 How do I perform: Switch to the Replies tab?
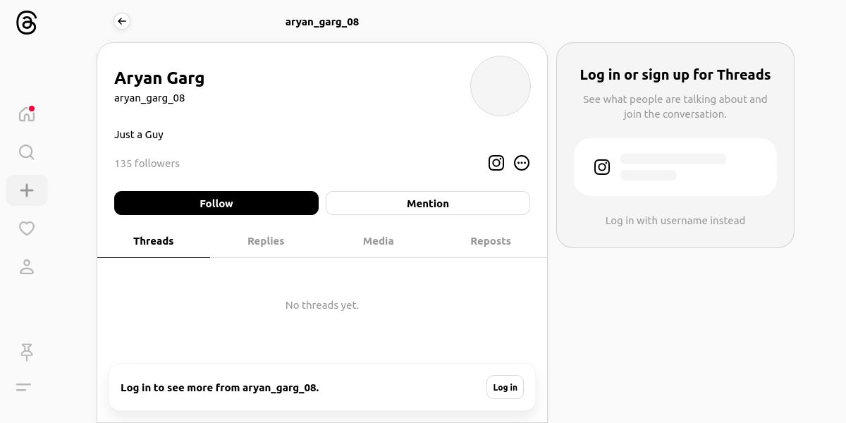click(x=266, y=241)
